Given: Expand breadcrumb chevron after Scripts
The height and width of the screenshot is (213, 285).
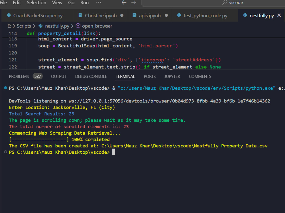Looking at the screenshot, I should (x=34, y=26).
